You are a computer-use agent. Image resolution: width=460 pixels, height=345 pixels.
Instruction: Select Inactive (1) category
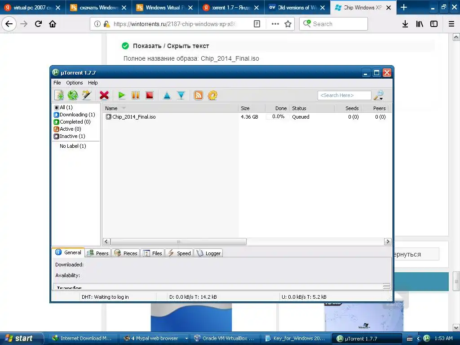point(70,136)
